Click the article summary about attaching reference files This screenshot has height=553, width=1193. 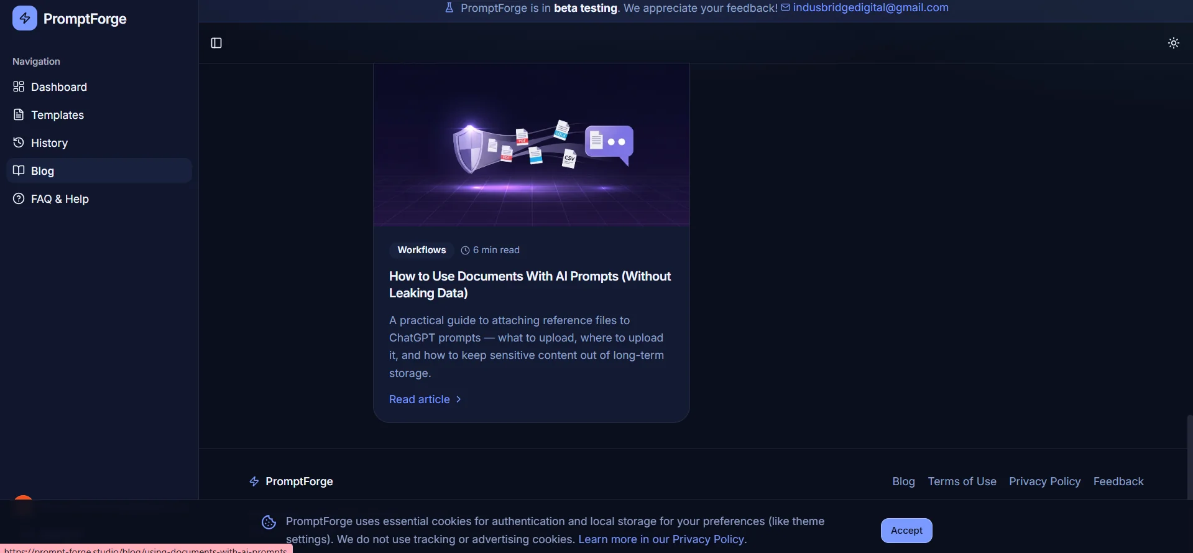pyautogui.click(x=527, y=346)
